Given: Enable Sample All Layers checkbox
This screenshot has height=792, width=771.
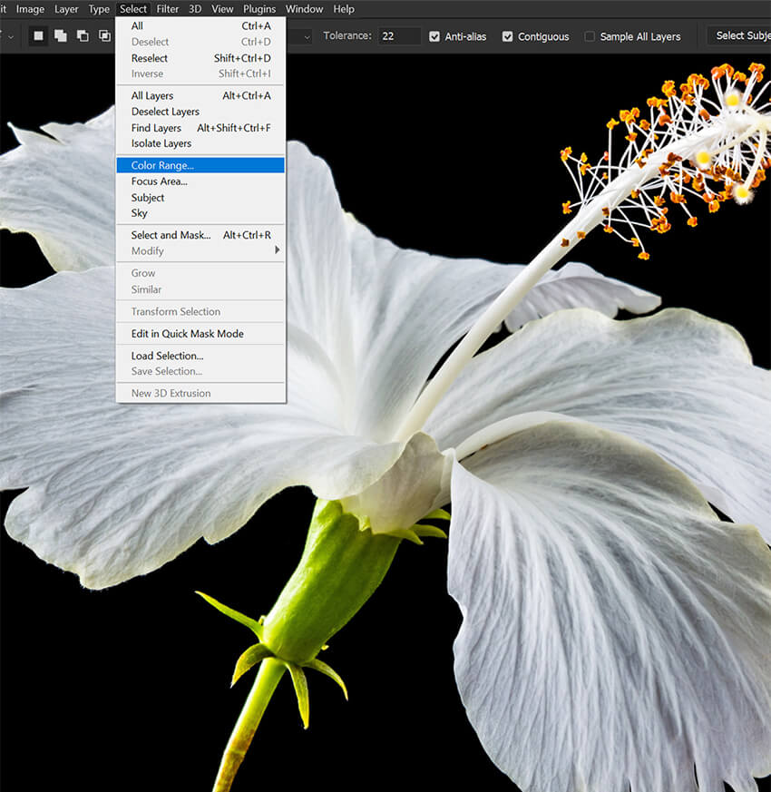Looking at the screenshot, I should coord(590,36).
